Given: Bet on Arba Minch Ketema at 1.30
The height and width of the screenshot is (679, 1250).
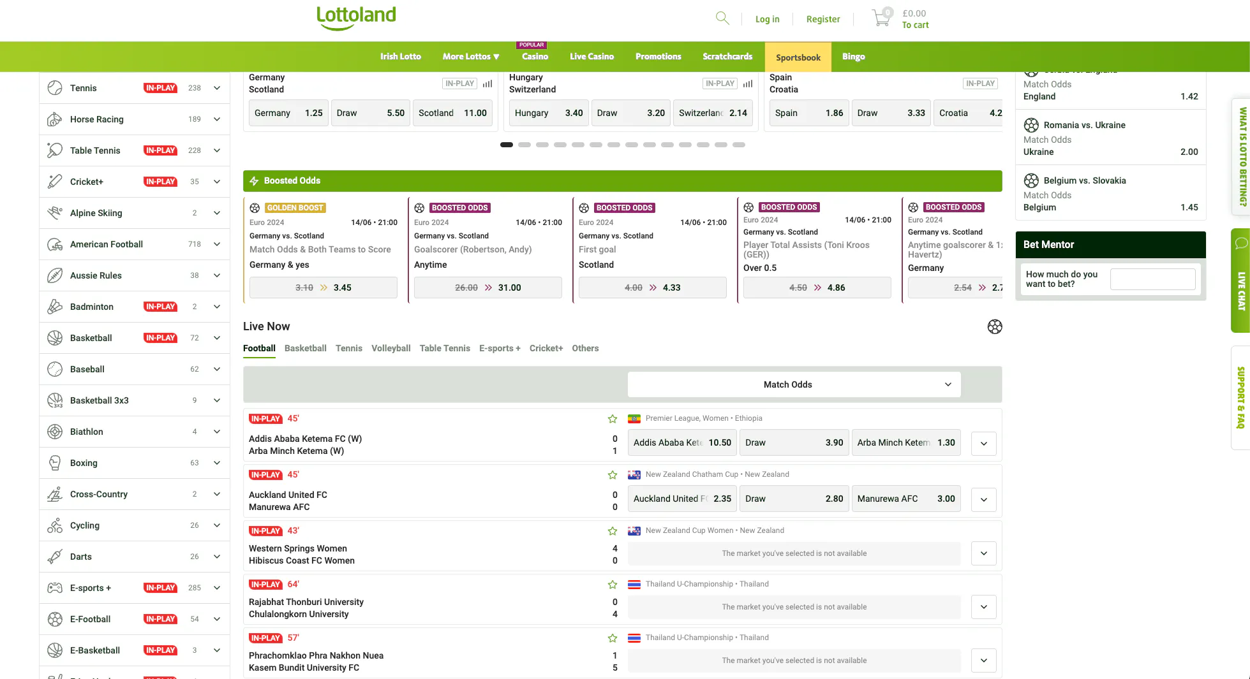Looking at the screenshot, I should (x=906, y=442).
